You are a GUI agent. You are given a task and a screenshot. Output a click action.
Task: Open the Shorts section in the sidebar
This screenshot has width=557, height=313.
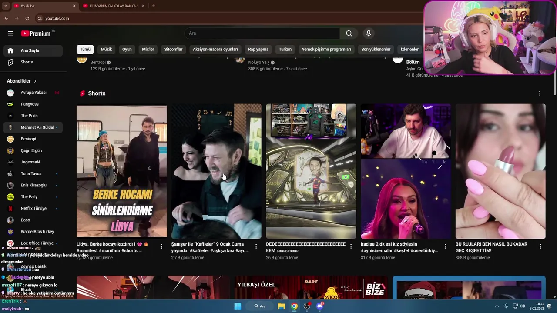tap(33, 62)
